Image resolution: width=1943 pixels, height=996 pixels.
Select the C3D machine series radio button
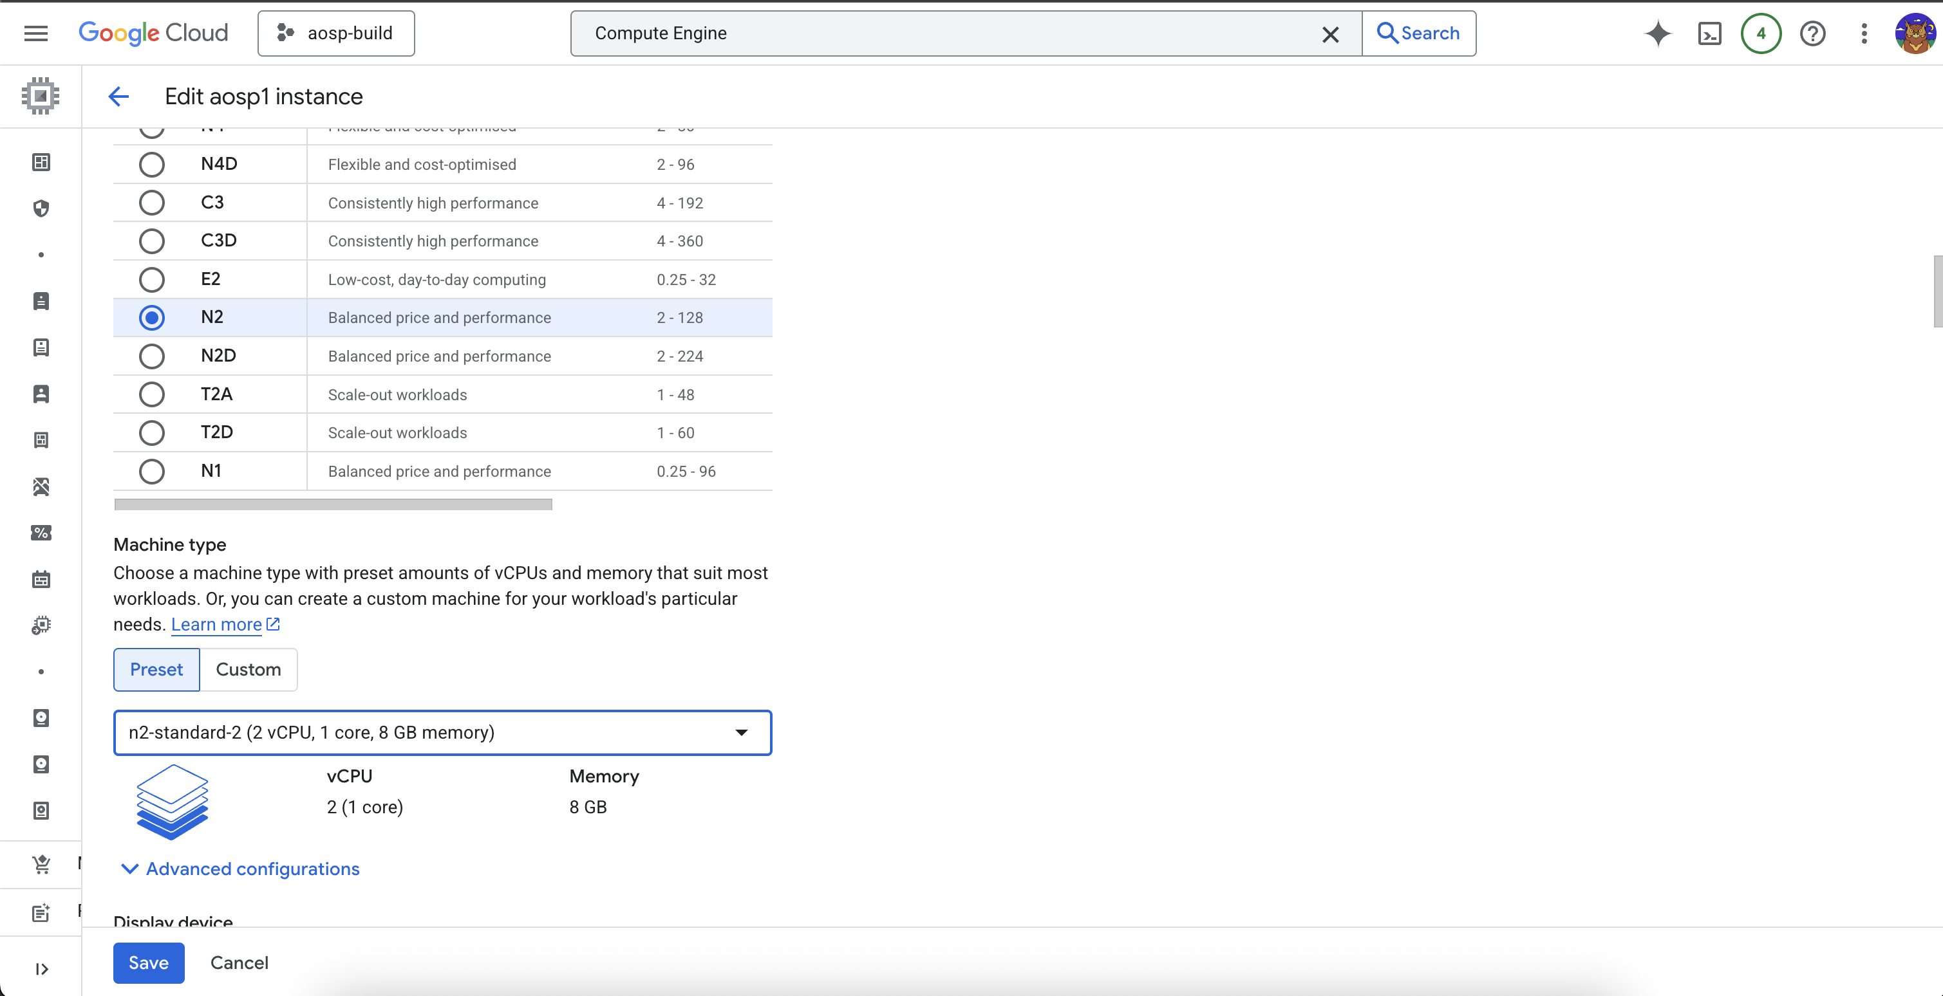[x=153, y=241]
